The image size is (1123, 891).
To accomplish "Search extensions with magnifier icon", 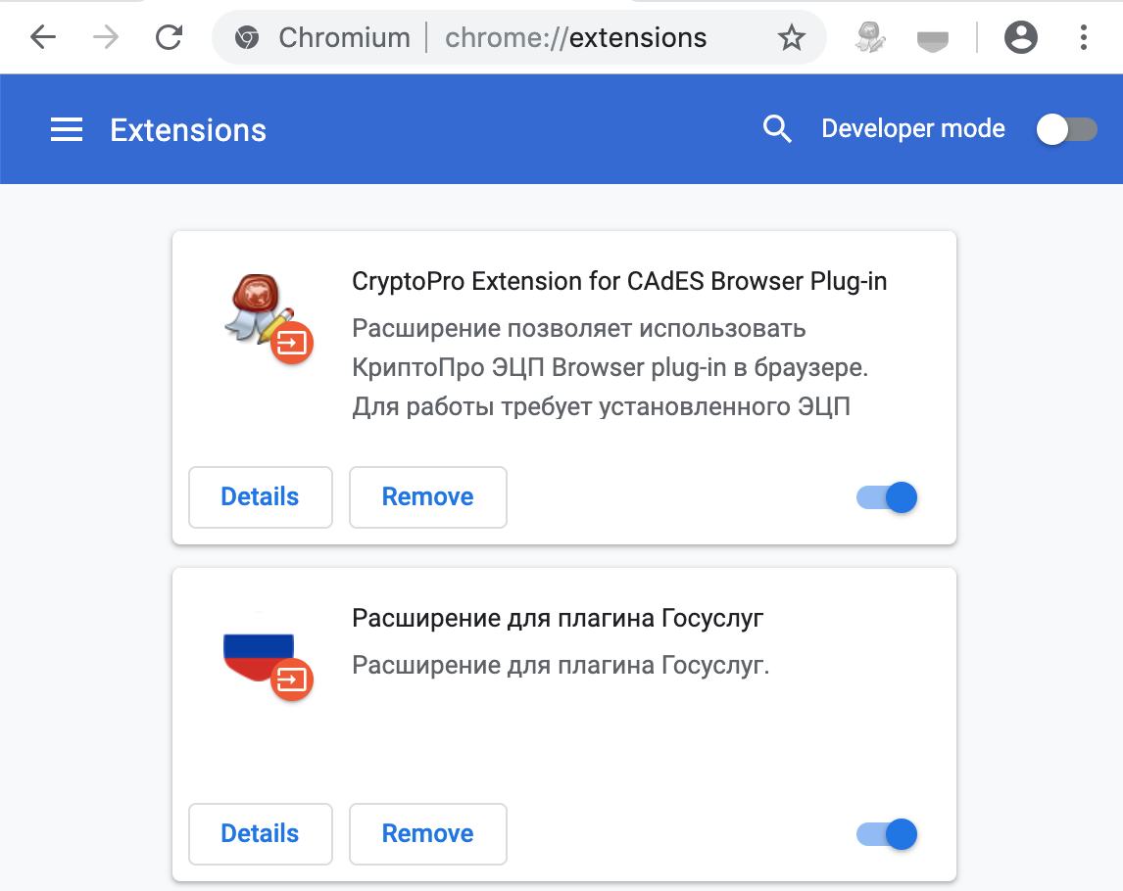I will click(777, 129).
